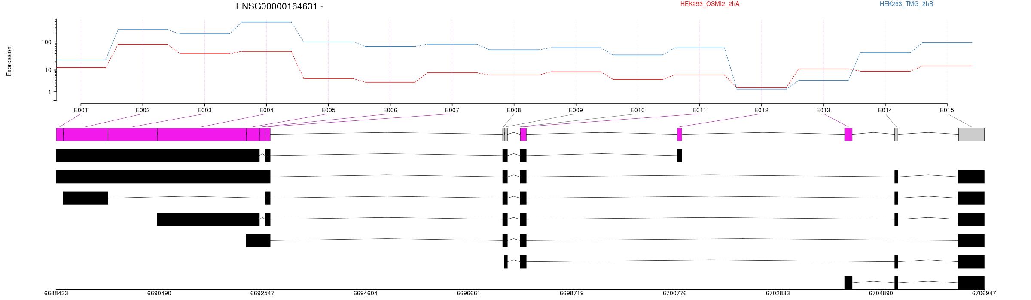Click the E008 exon label

click(x=514, y=110)
